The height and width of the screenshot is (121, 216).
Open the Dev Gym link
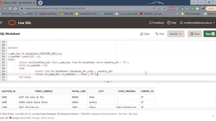point(133,114)
